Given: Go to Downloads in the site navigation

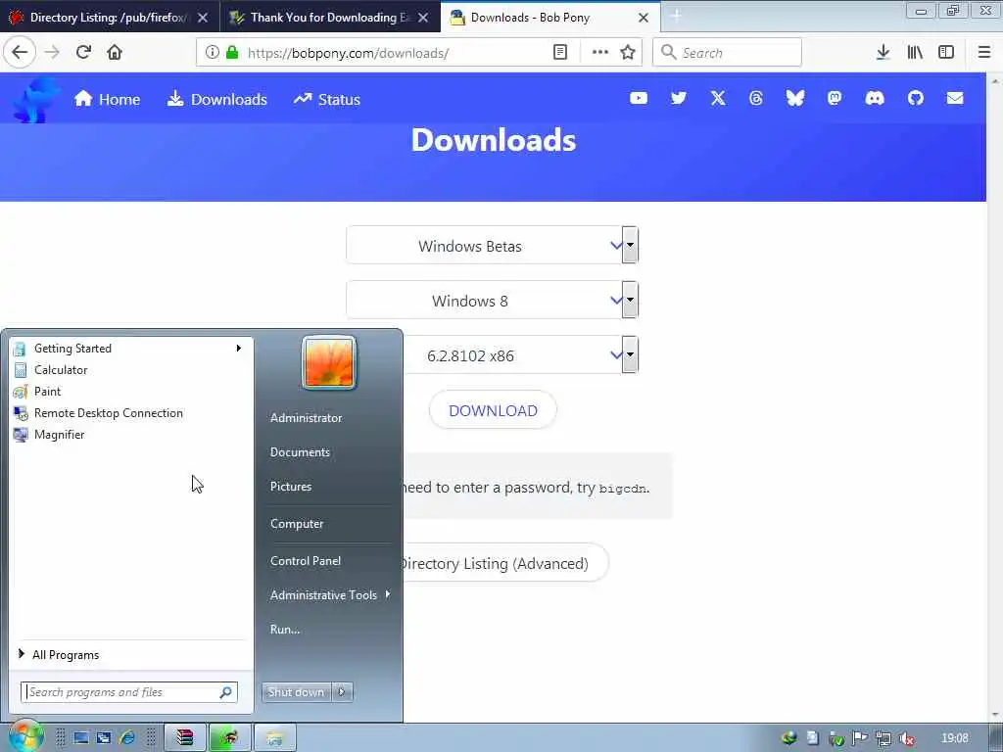Looking at the screenshot, I should 216,99.
